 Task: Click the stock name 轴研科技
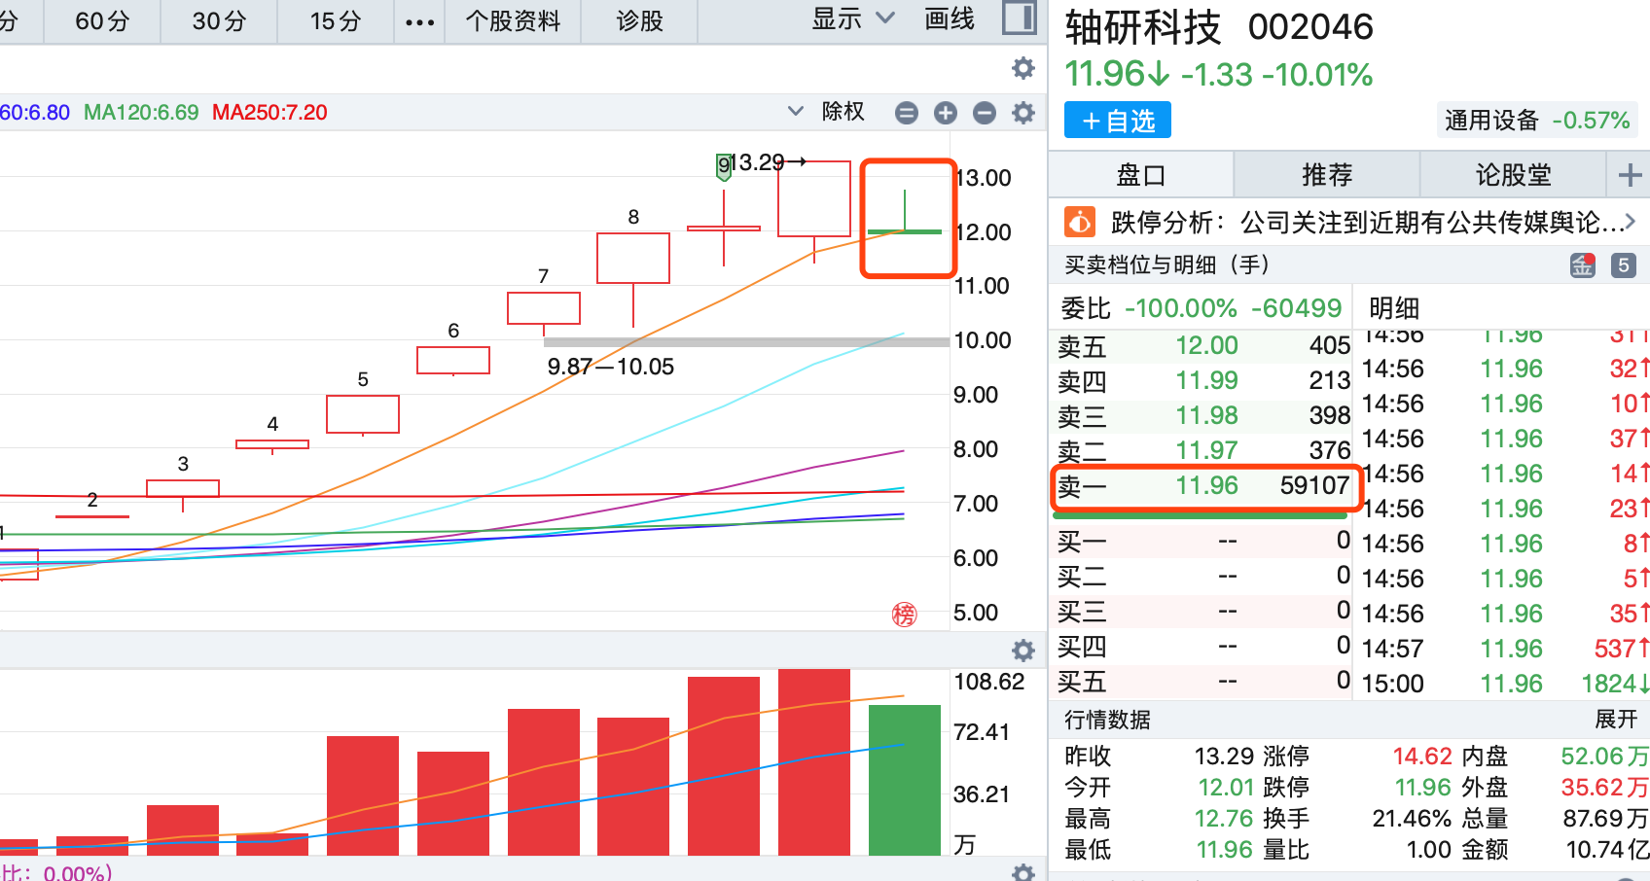(1143, 28)
